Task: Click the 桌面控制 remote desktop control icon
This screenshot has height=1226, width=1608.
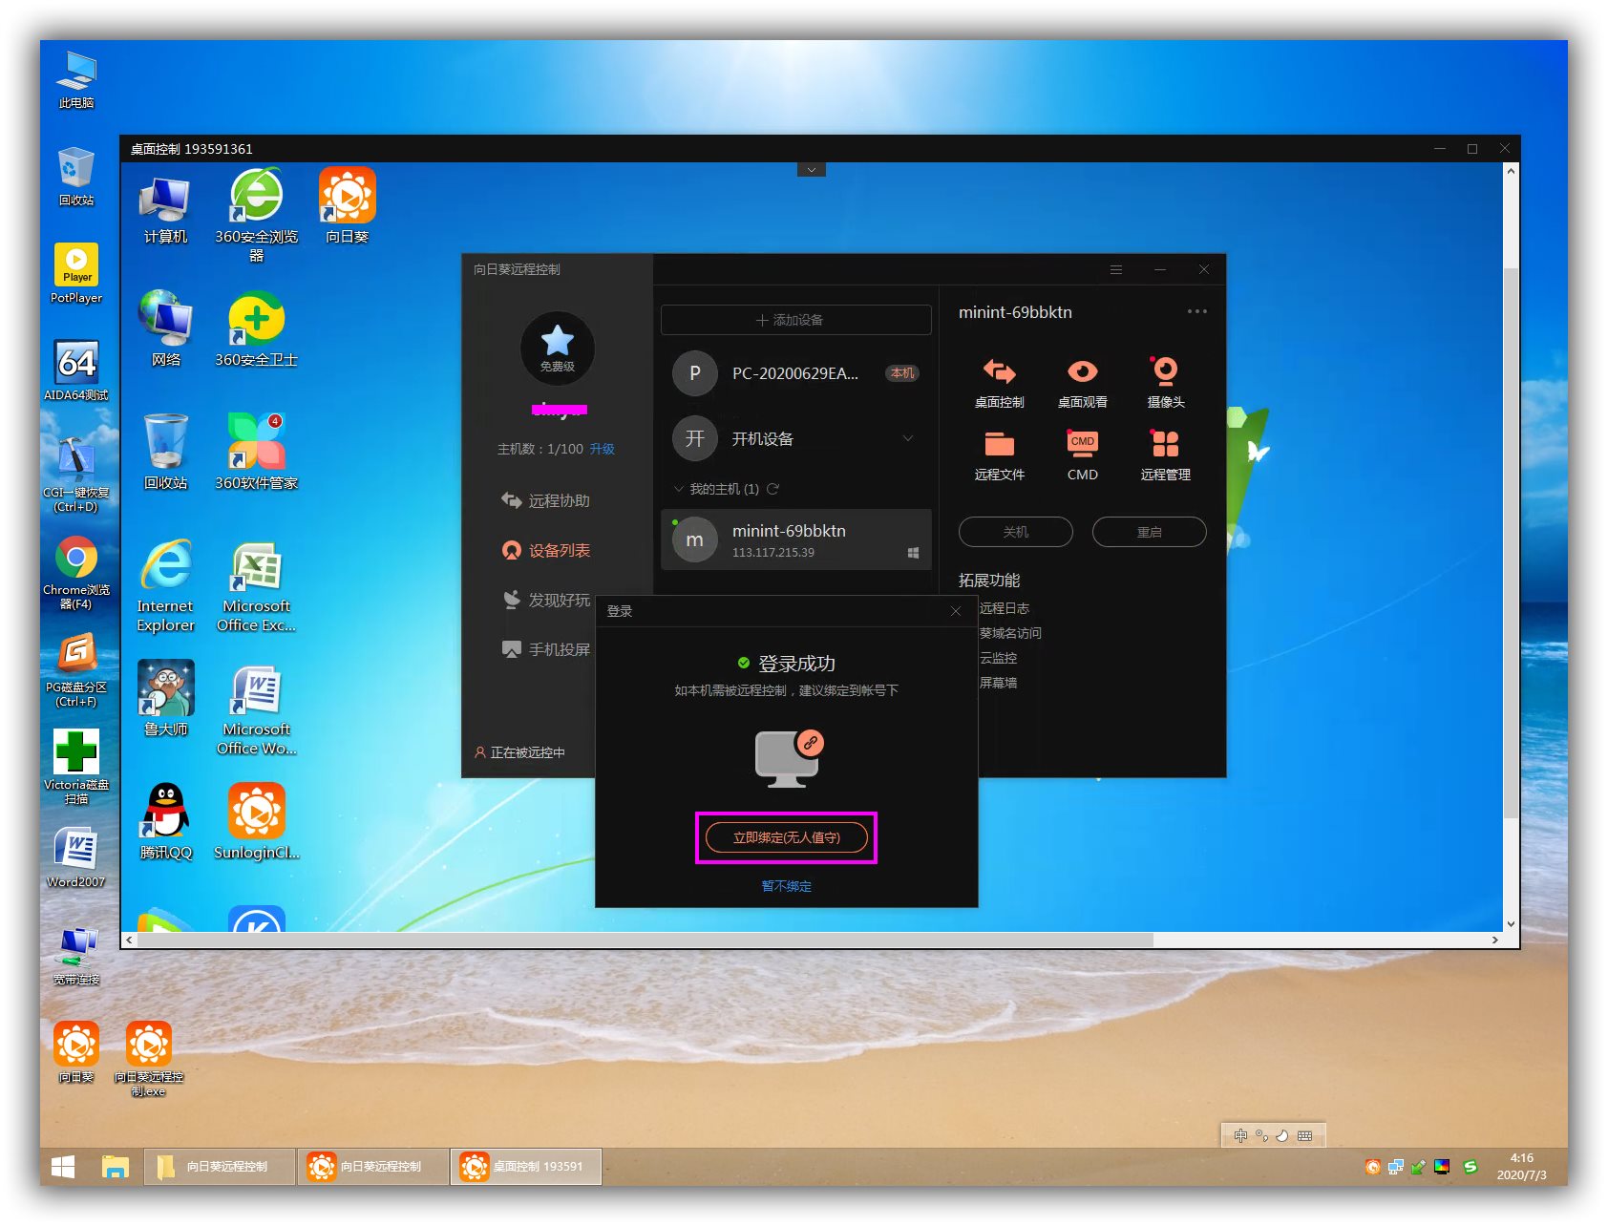Action: pyautogui.click(x=999, y=371)
